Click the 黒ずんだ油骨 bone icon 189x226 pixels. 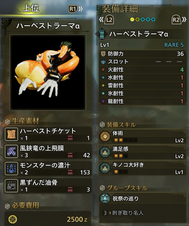click(x=11, y=186)
